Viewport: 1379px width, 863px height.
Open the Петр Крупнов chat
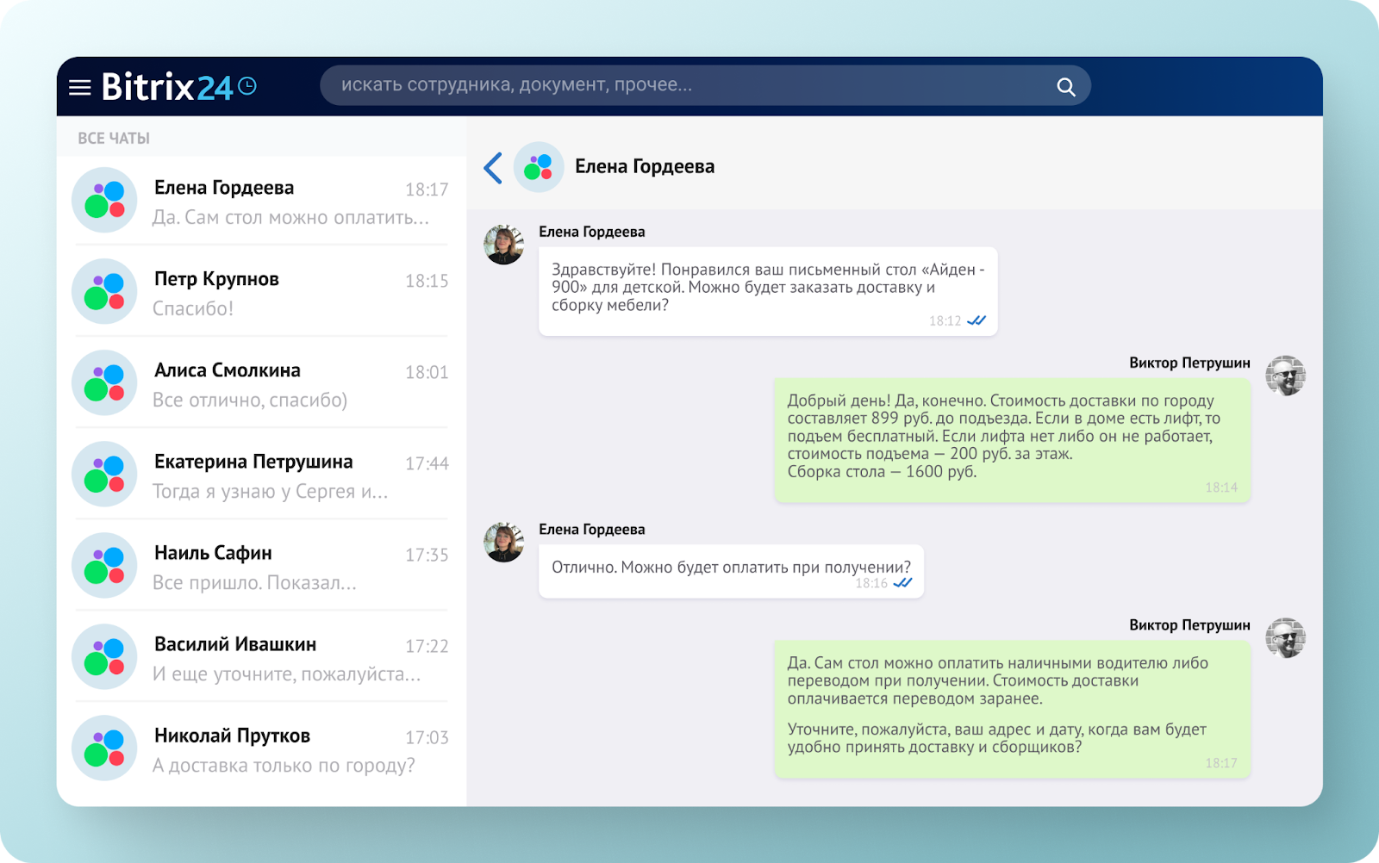(x=262, y=293)
